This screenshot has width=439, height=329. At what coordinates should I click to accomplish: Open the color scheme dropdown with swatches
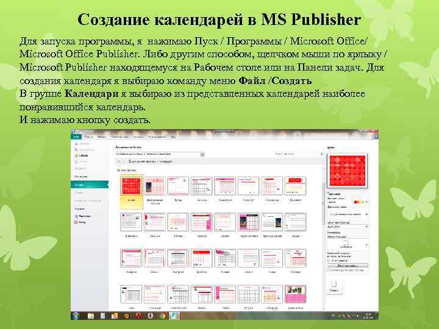(x=348, y=202)
